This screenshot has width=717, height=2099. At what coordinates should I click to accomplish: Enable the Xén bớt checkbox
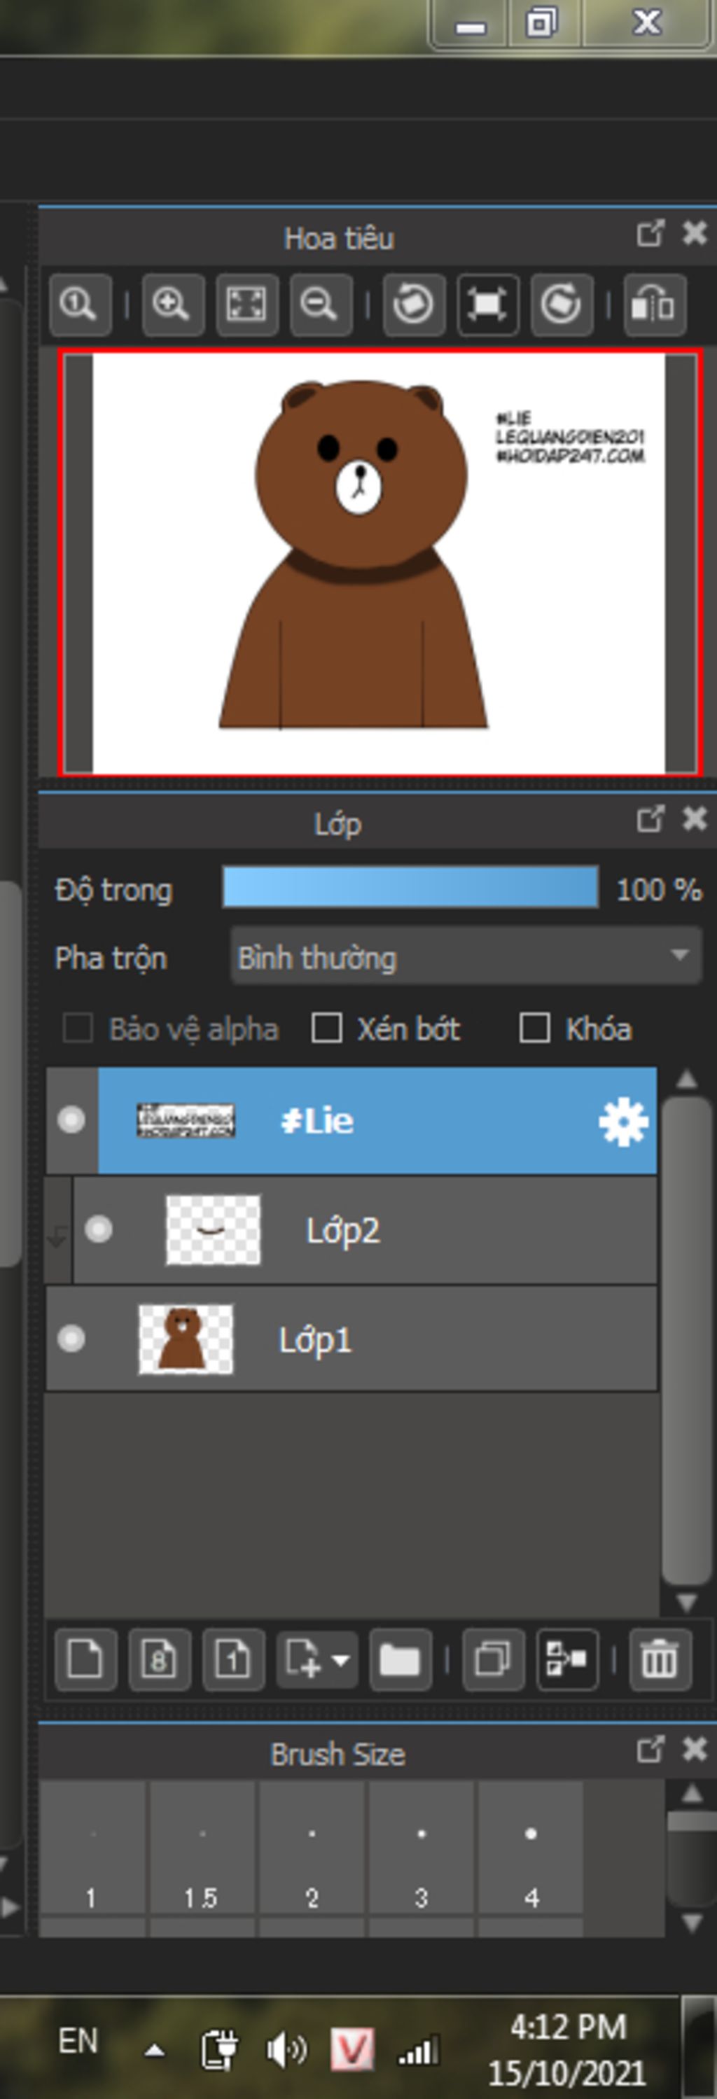[x=327, y=1028]
